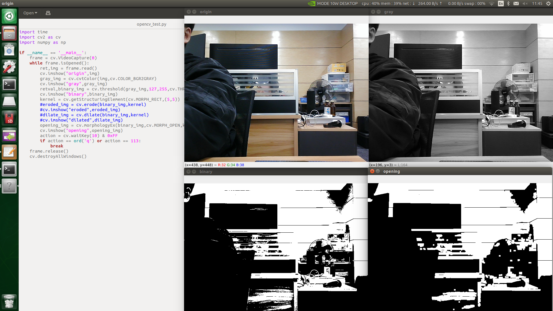The width and height of the screenshot is (553, 311).
Task: Open the SD card copier icon
Action: (9, 118)
